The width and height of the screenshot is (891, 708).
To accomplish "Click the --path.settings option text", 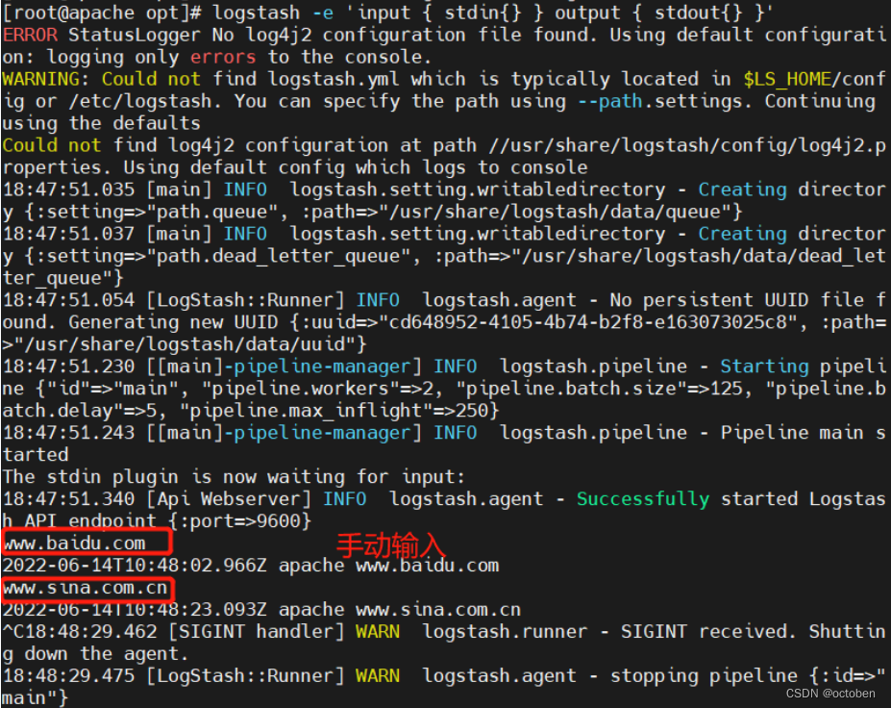I will click(x=659, y=101).
